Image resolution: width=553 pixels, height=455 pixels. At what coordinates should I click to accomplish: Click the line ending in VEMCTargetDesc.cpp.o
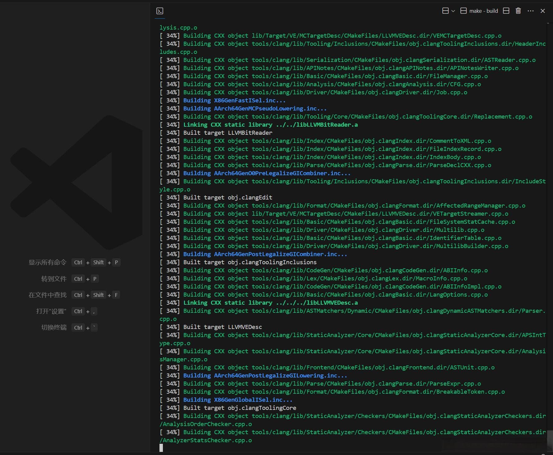click(330, 36)
